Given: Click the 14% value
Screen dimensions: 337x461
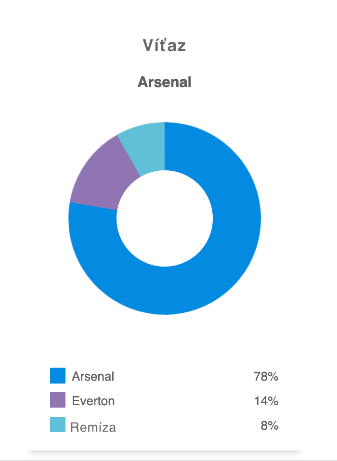Looking at the screenshot, I should [x=266, y=401].
